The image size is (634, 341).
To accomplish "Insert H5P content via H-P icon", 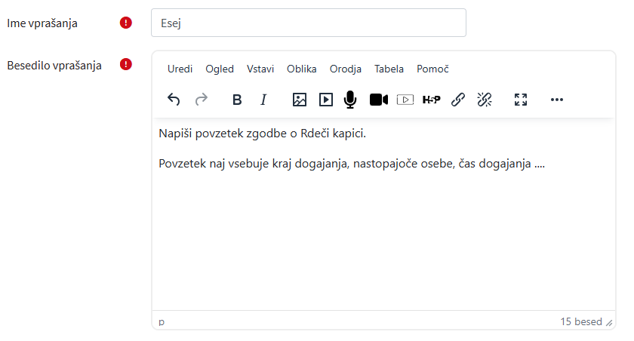I will pyautogui.click(x=431, y=100).
